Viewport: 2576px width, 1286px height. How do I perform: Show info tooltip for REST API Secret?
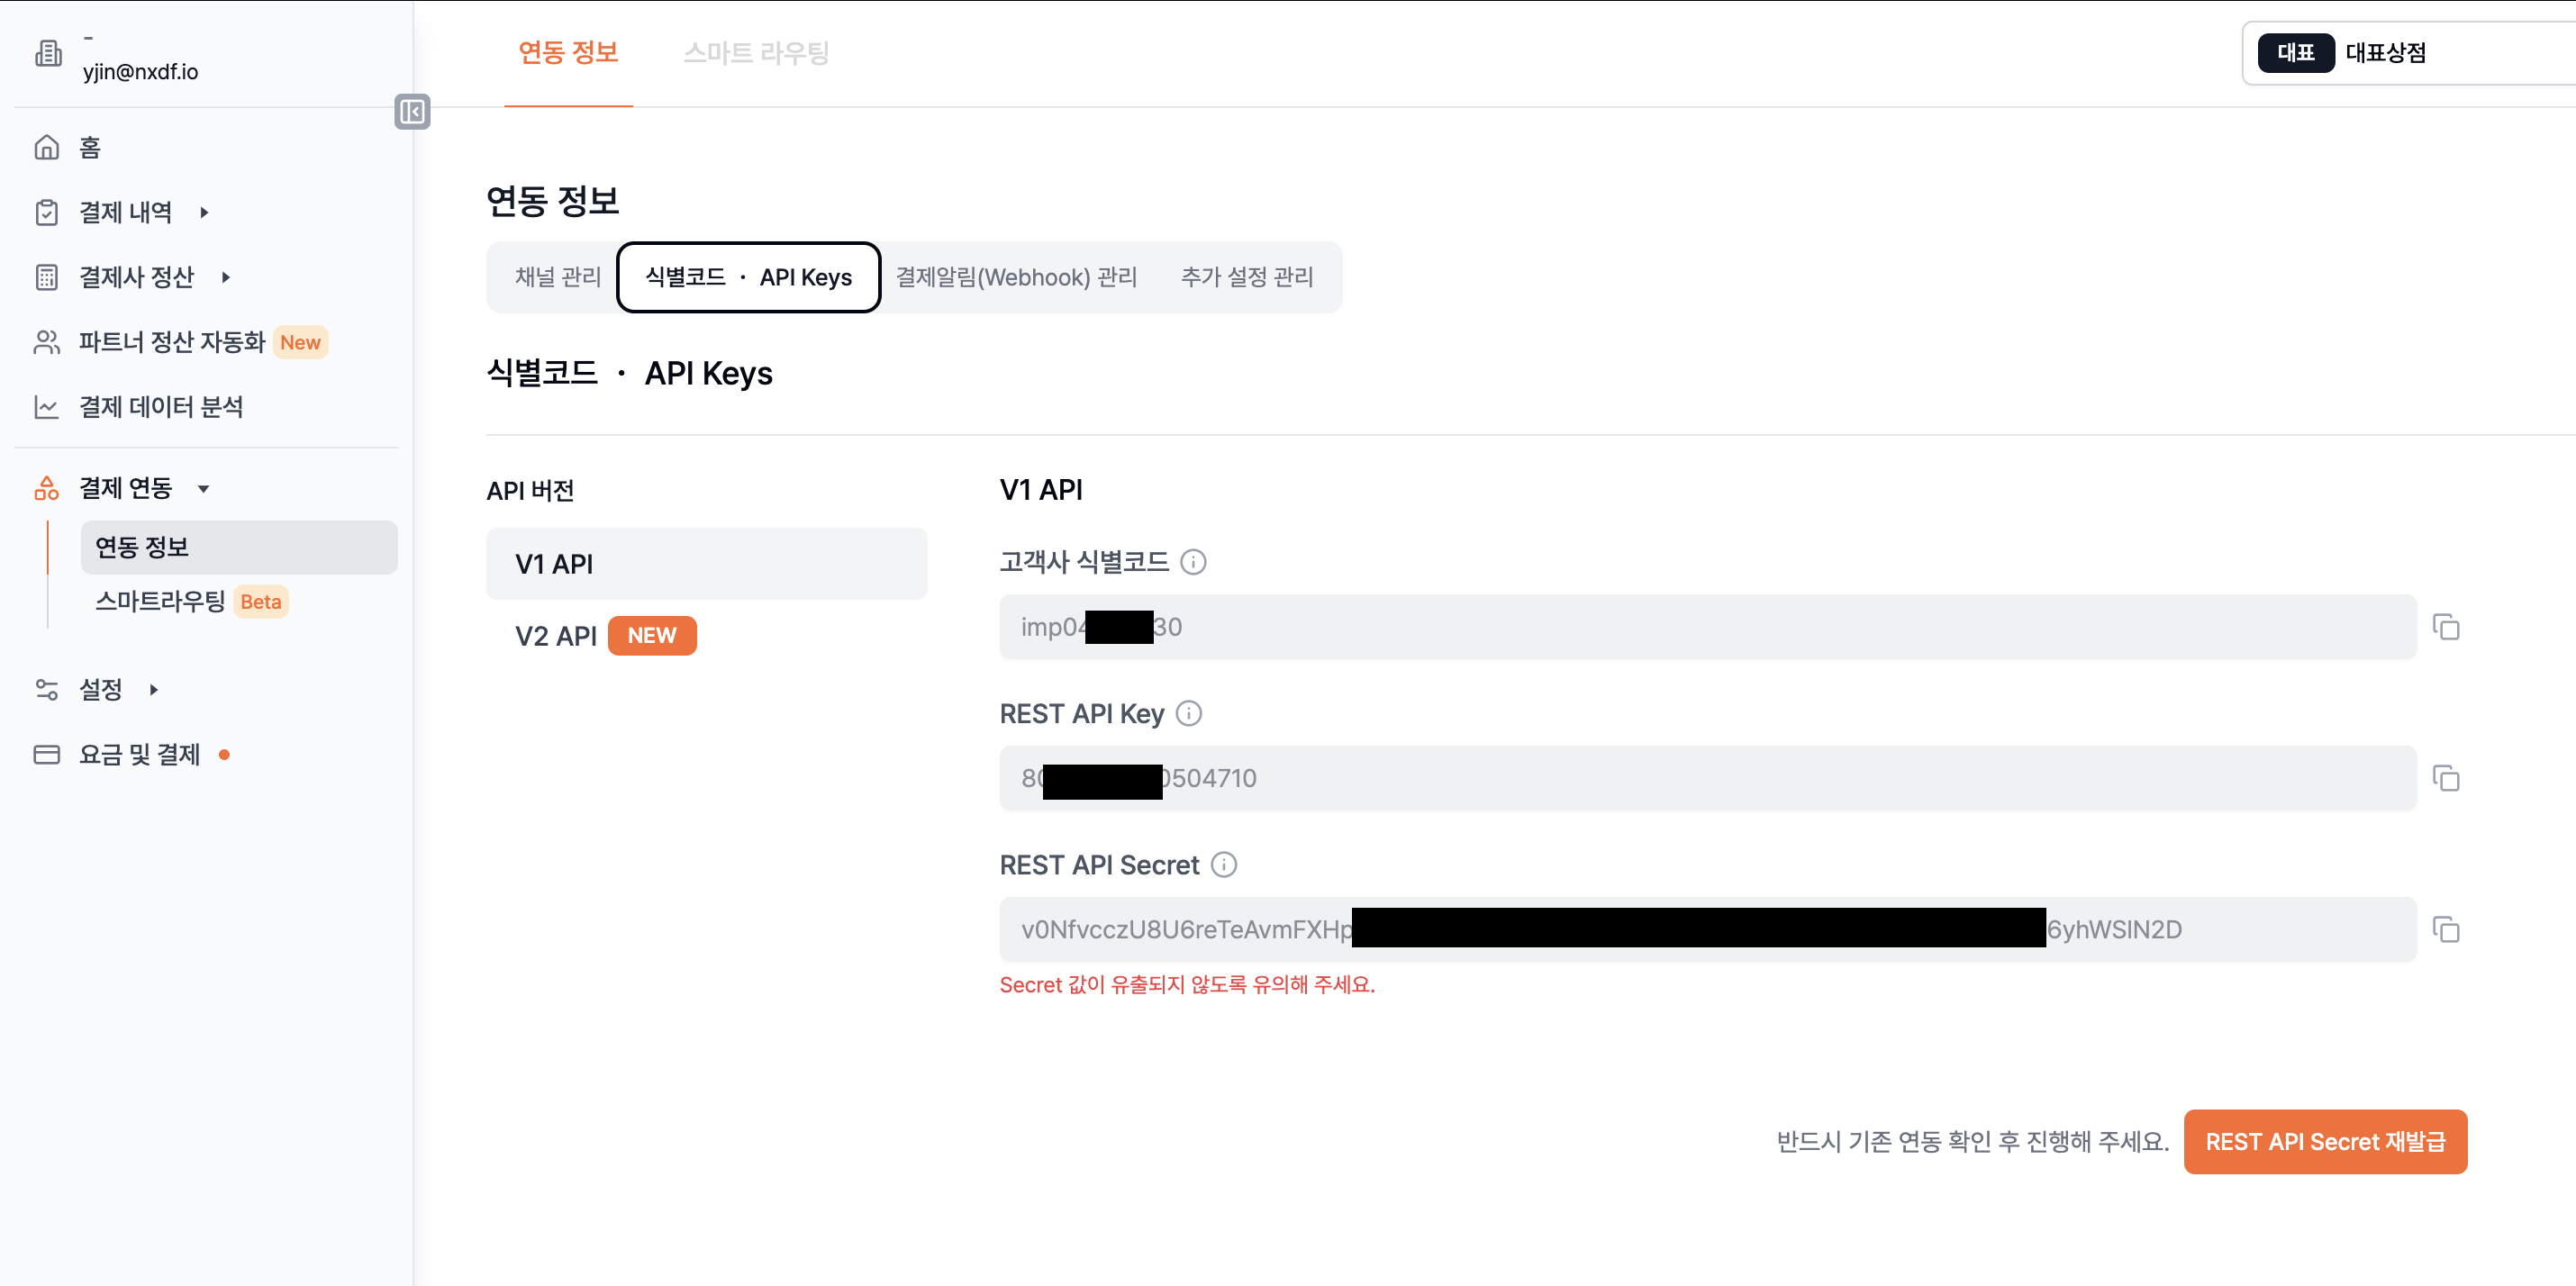coord(1224,864)
